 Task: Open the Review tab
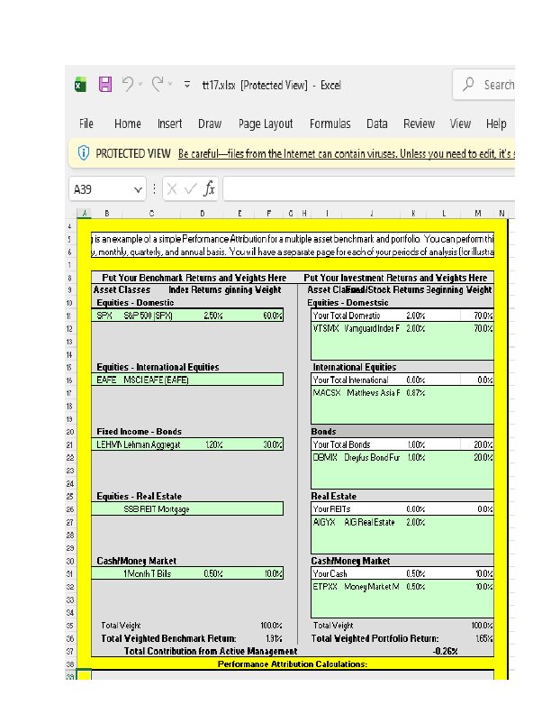[x=419, y=124]
